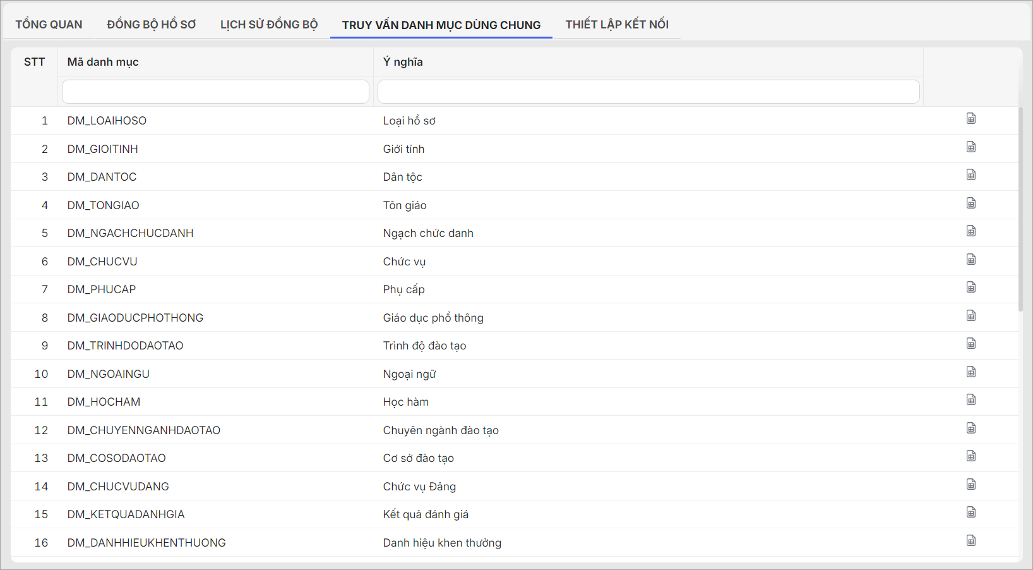Select Truy vấn danh mục dùng chung tab
The height and width of the screenshot is (570, 1033).
coord(441,25)
